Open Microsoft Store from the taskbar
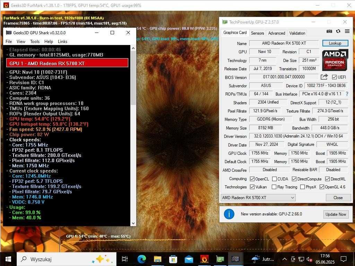 tap(173, 259)
